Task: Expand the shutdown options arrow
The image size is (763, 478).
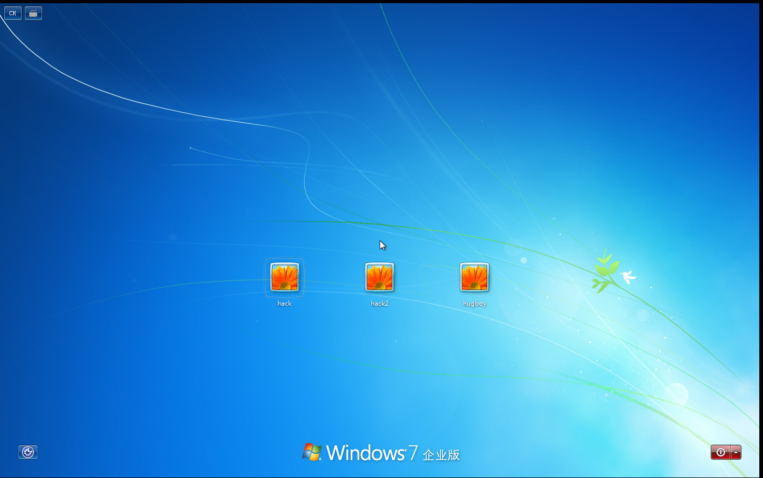Action: click(736, 452)
